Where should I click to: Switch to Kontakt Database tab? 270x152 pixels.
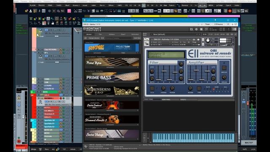[x=112, y=34]
